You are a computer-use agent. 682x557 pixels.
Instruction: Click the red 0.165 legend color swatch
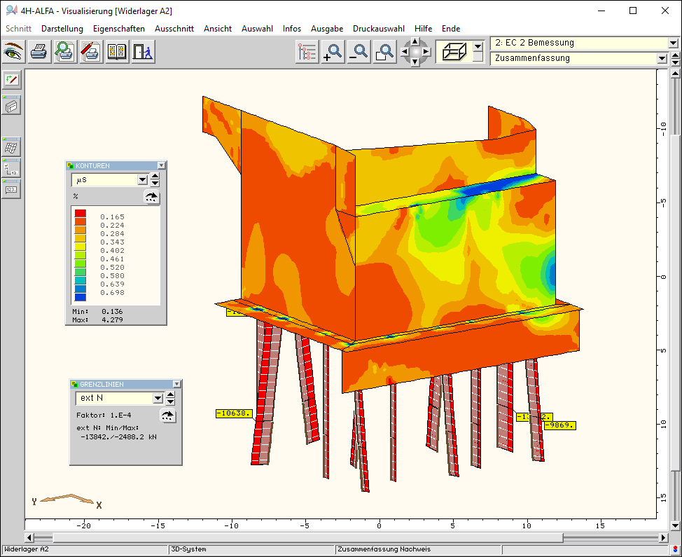81,213
